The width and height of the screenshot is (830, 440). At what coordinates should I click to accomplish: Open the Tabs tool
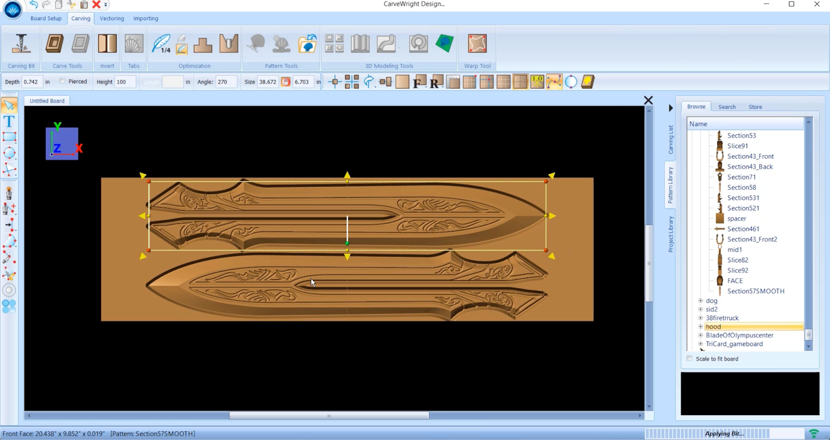pyautogui.click(x=134, y=45)
